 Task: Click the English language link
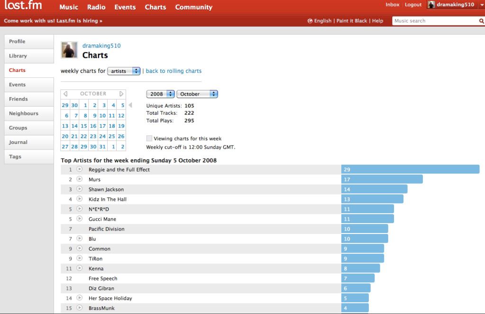coord(322,21)
